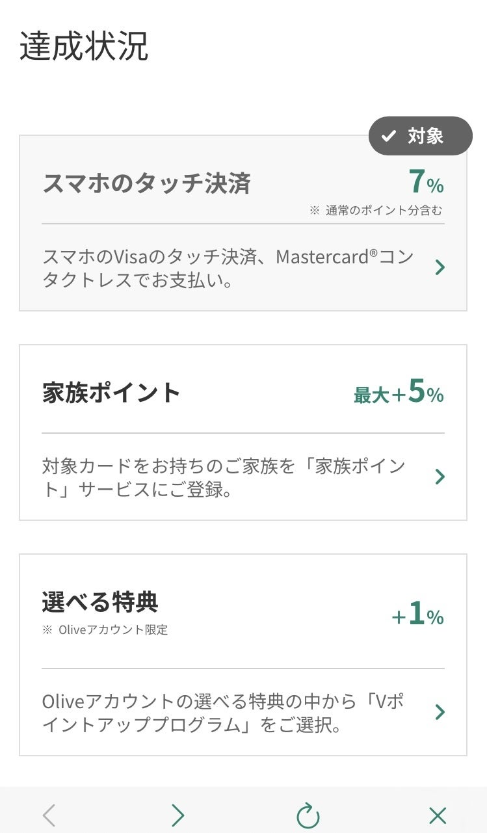This screenshot has height=833, width=487.
Task: Close the browser view with the X icon
Action: (438, 815)
